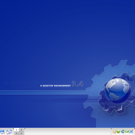Switch to virtual desktop 2
Screen dimensions: 135x135
[21, 130]
